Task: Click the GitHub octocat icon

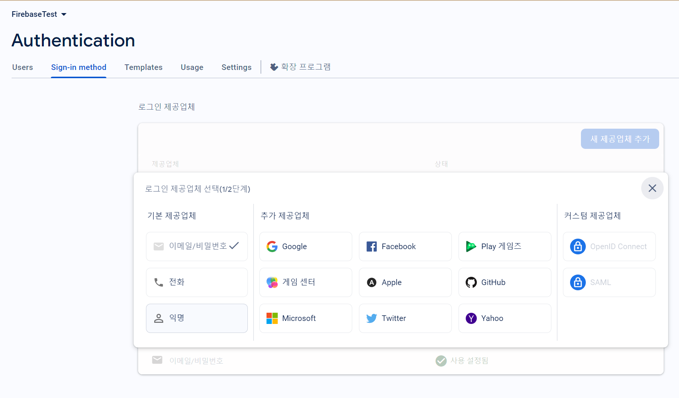Action: pyautogui.click(x=471, y=282)
